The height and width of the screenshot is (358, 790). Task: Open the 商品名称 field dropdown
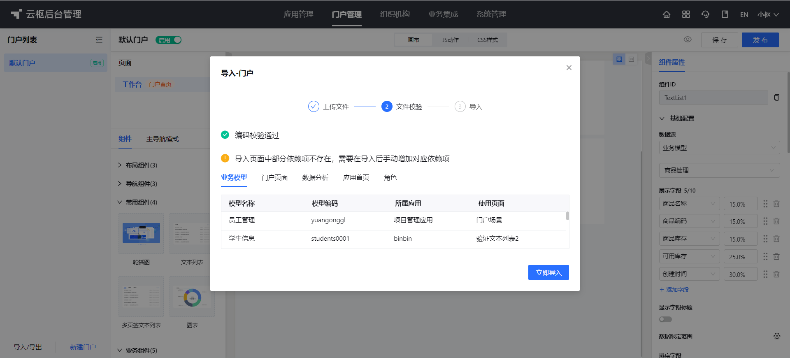point(689,204)
